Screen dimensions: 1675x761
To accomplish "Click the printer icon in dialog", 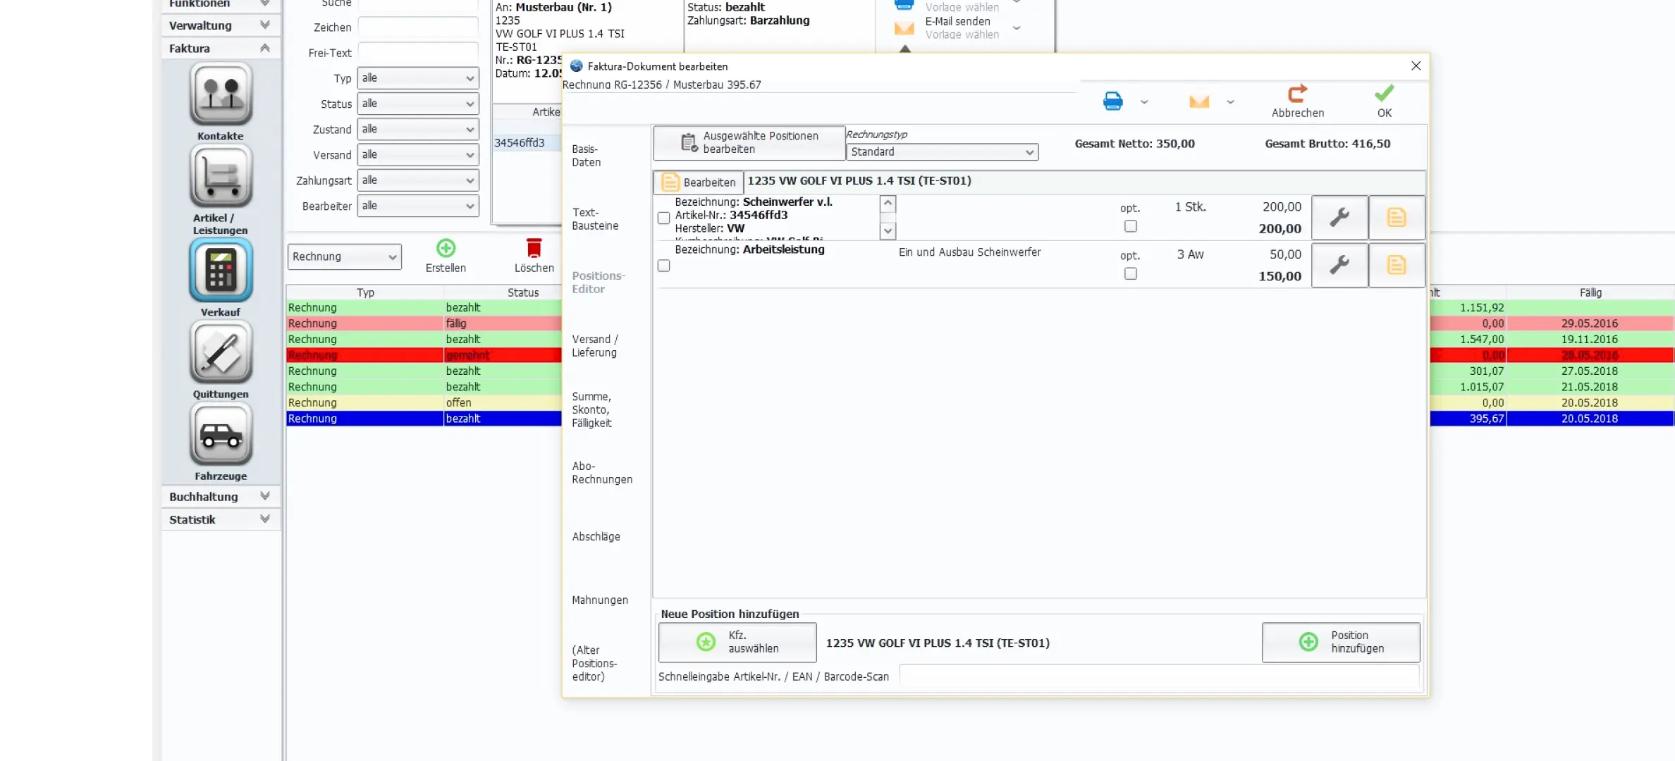I will tap(1112, 101).
